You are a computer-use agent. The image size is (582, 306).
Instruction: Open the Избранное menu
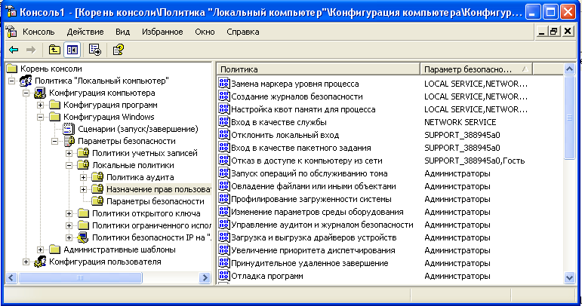[162, 32]
